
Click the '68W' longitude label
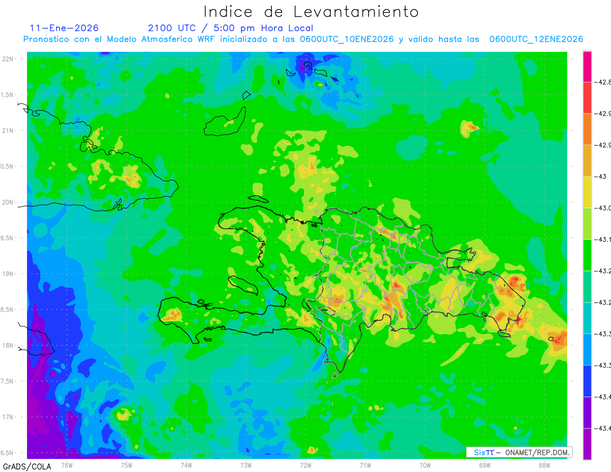[x=544, y=465]
